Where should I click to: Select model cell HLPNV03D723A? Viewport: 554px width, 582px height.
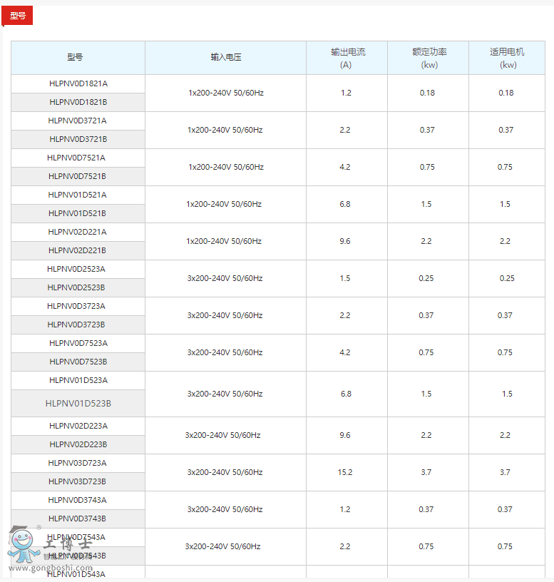tap(77, 463)
